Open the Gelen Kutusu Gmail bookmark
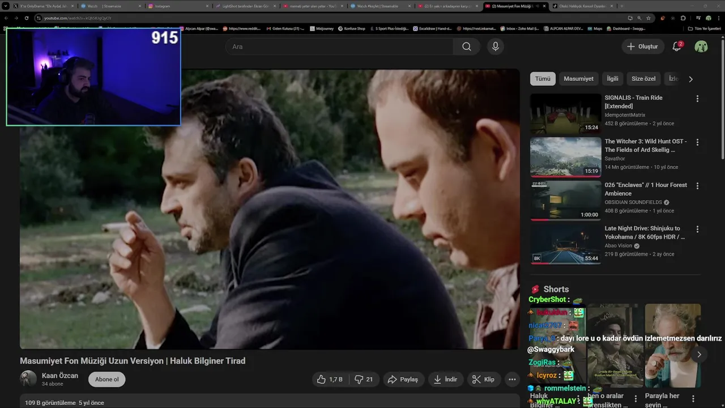 click(x=285, y=28)
